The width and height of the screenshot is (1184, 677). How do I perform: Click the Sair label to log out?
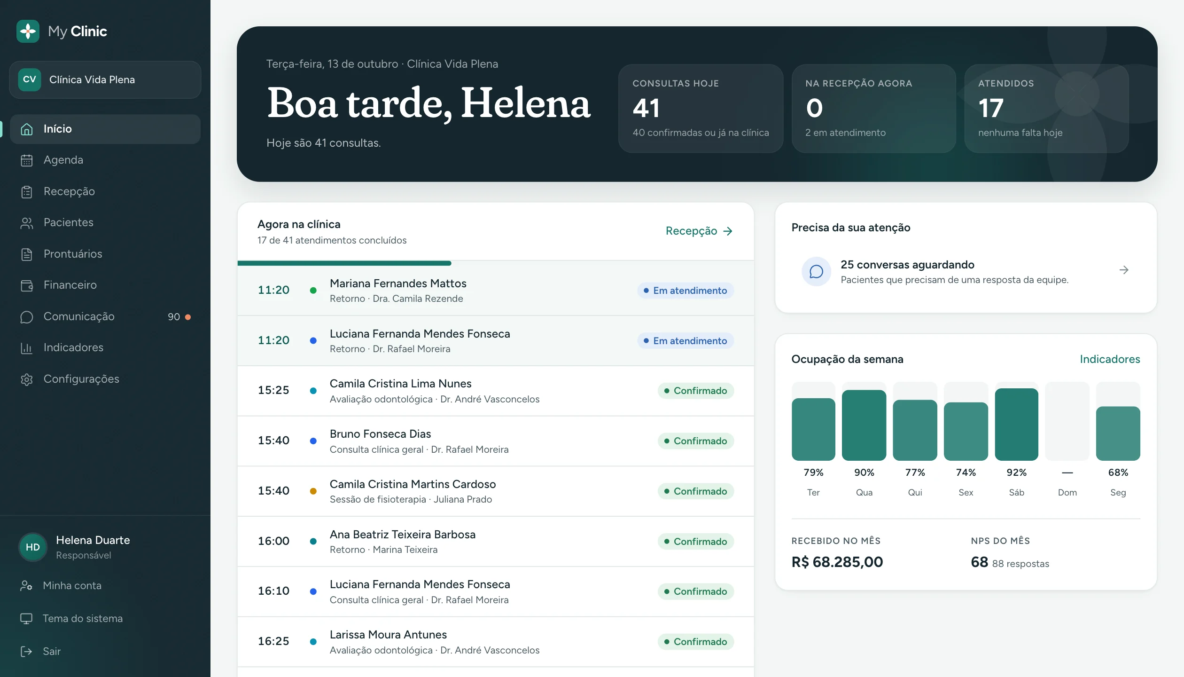(x=52, y=651)
